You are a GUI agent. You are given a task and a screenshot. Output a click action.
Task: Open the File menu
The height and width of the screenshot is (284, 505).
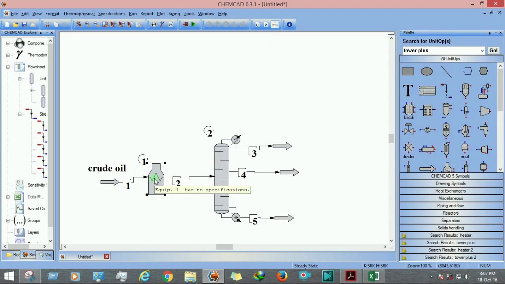(14, 13)
